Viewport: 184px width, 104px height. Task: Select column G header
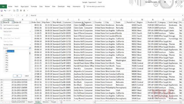pos(79,20)
